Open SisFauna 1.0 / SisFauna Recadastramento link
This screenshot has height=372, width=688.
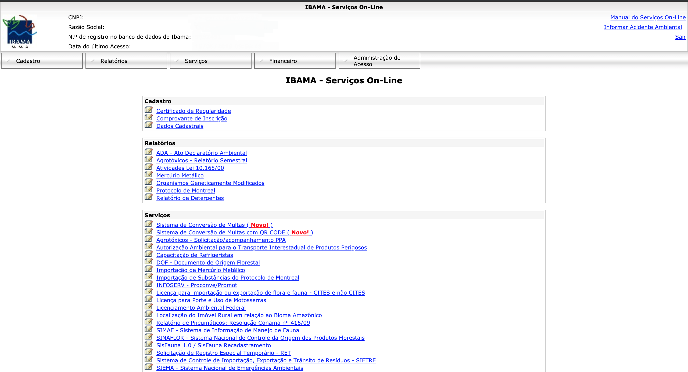click(214, 345)
